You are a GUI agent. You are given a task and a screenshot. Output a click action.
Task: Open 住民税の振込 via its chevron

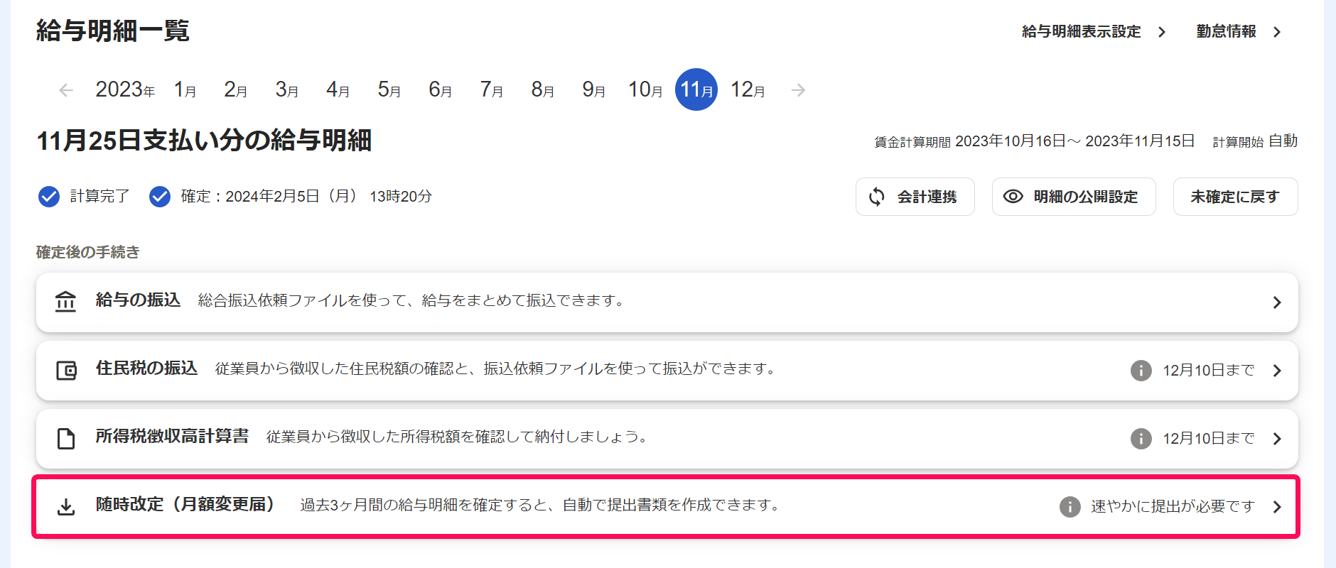coord(1277,371)
